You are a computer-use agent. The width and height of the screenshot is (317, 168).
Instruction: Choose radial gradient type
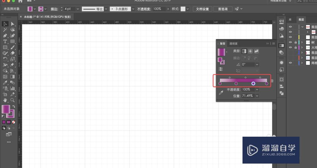250,51
